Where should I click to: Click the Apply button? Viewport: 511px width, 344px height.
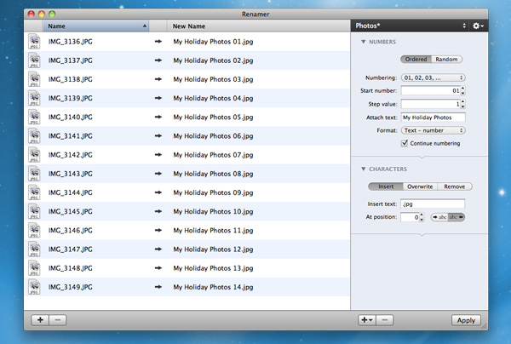(x=465, y=320)
